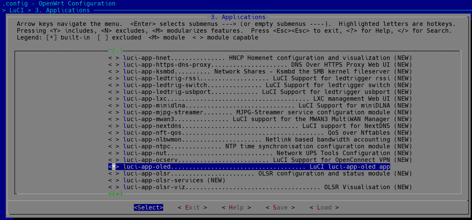The image size is (472, 220).
Task: Toggle the luci-app-ocserv selection marker
Action: [114, 160]
